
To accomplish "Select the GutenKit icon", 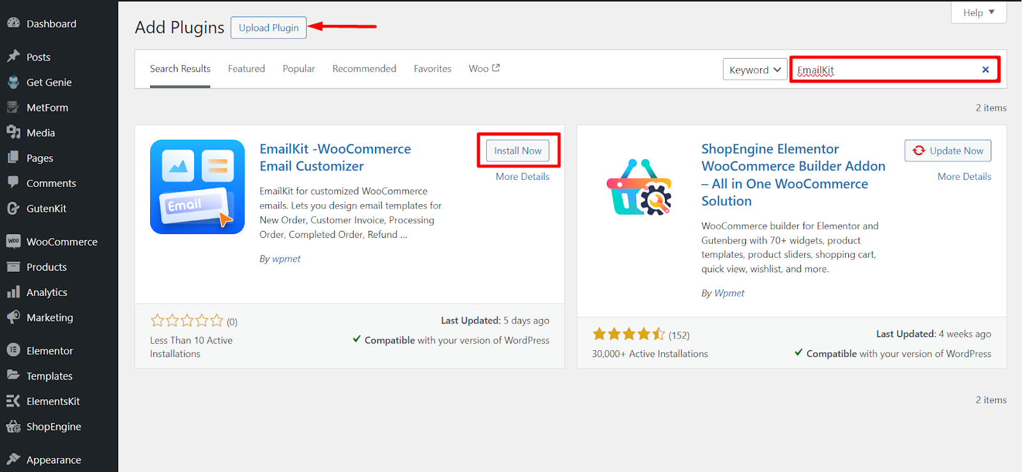I will (13, 208).
